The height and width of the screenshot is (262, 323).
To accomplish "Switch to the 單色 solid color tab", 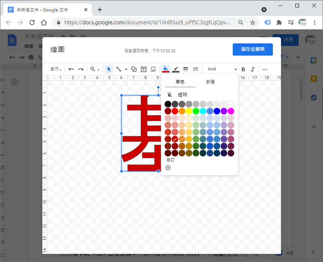I will [x=180, y=82].
